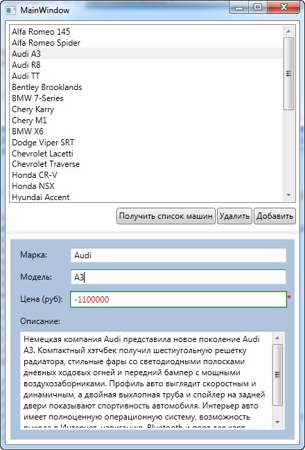Choose BMW X6 from the list
This screenshot has width=305, height=450.
point(146,131)
